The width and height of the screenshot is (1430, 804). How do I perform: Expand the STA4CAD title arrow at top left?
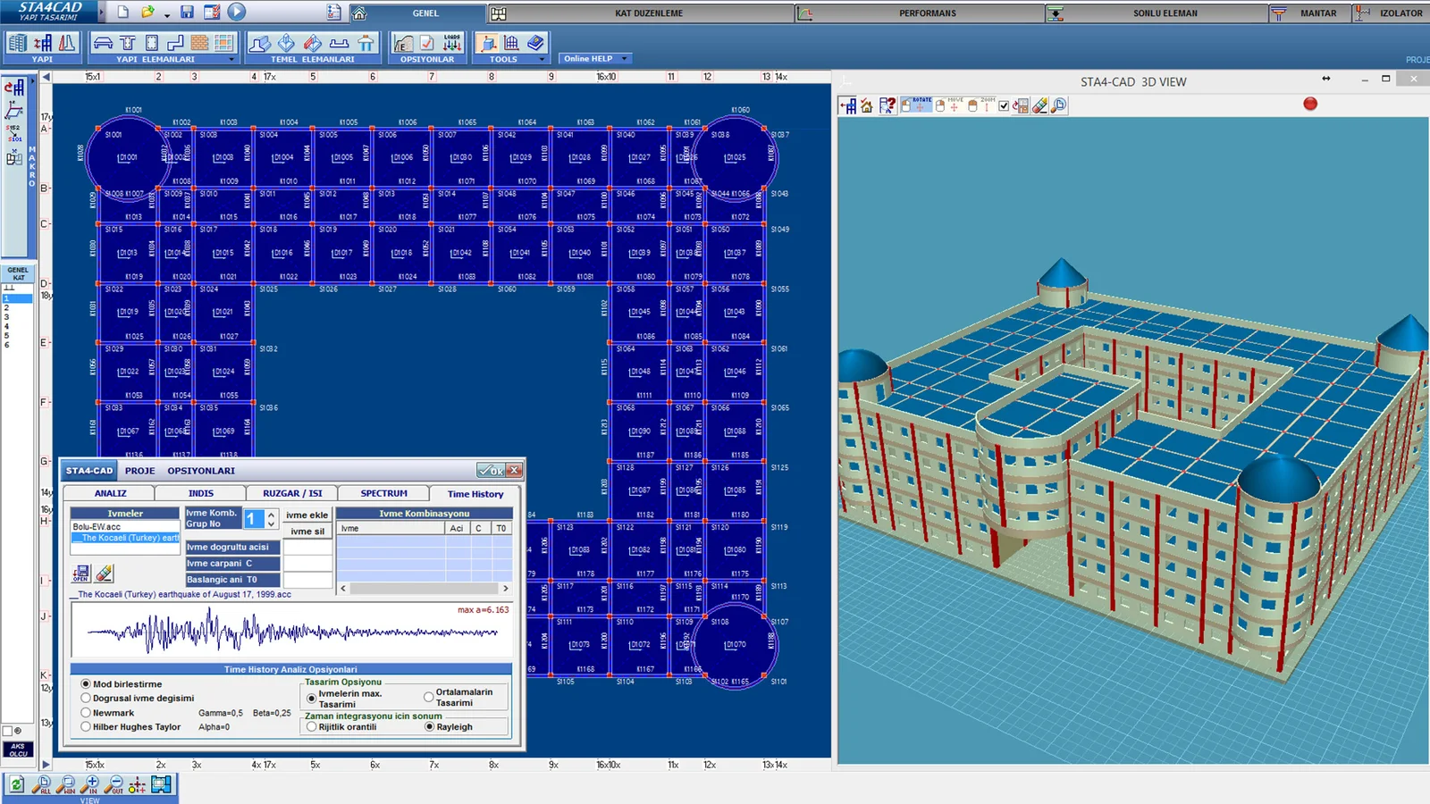pyautogui.click(x=101, y=13)
